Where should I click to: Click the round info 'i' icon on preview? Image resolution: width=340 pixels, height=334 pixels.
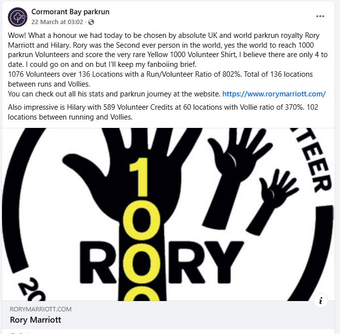[320, 301]
